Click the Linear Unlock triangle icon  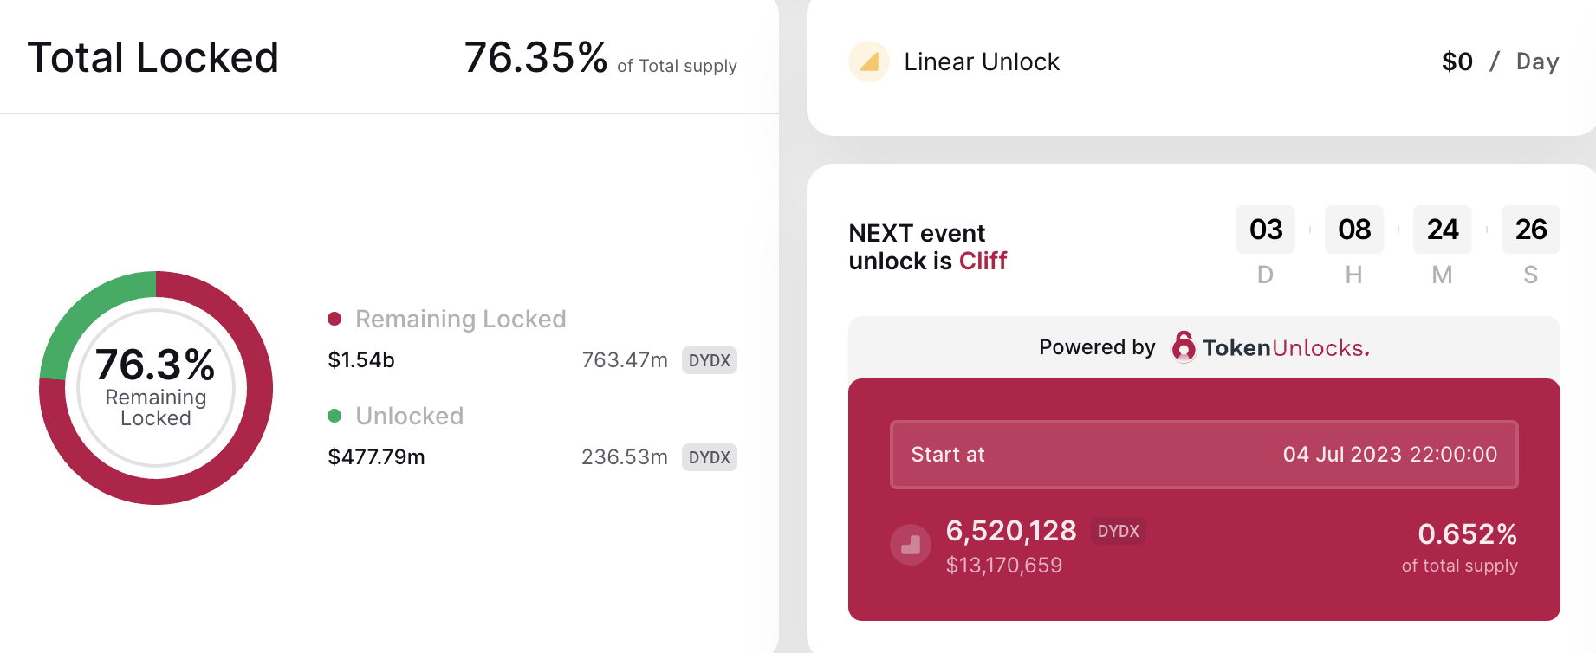coord(869,61)
